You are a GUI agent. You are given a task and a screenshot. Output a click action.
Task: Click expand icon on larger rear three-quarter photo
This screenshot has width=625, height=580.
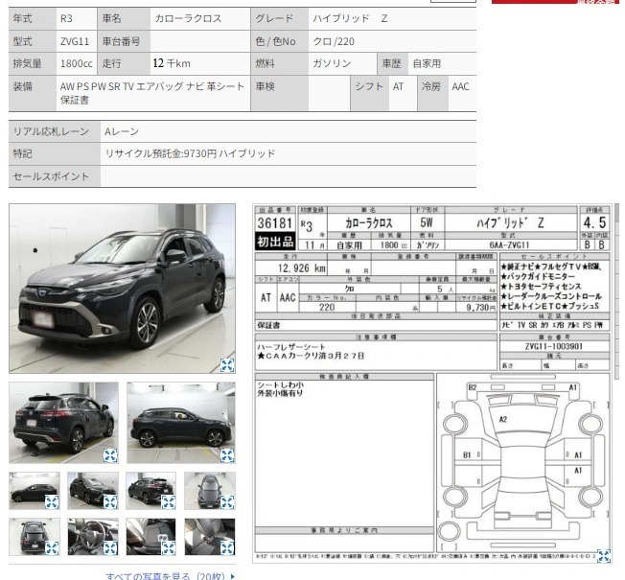pyautogui.click(x=110, y=455)
